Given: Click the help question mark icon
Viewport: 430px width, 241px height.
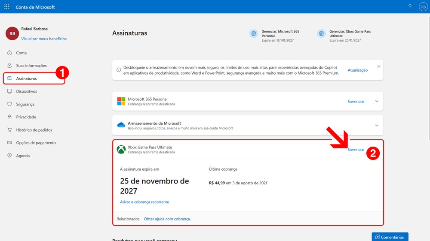Looking at the screenshot, I should 410,7.
